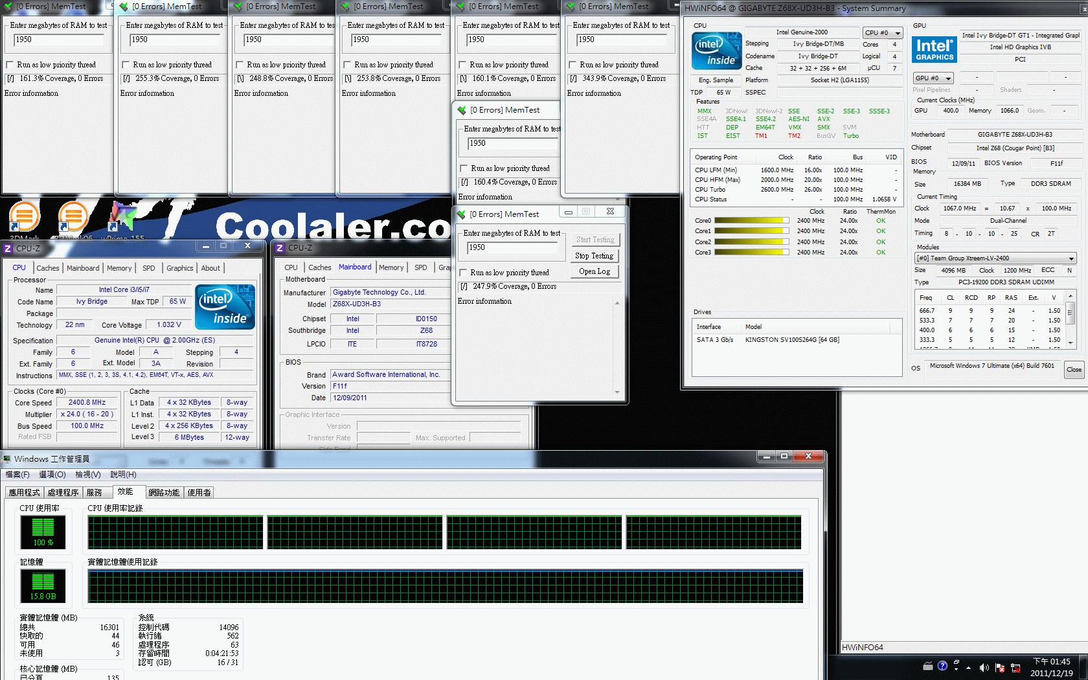Enable low priority thread in the 255.3% MemTest window
The height and width of the screenshot is (680, 1088).
126,65
